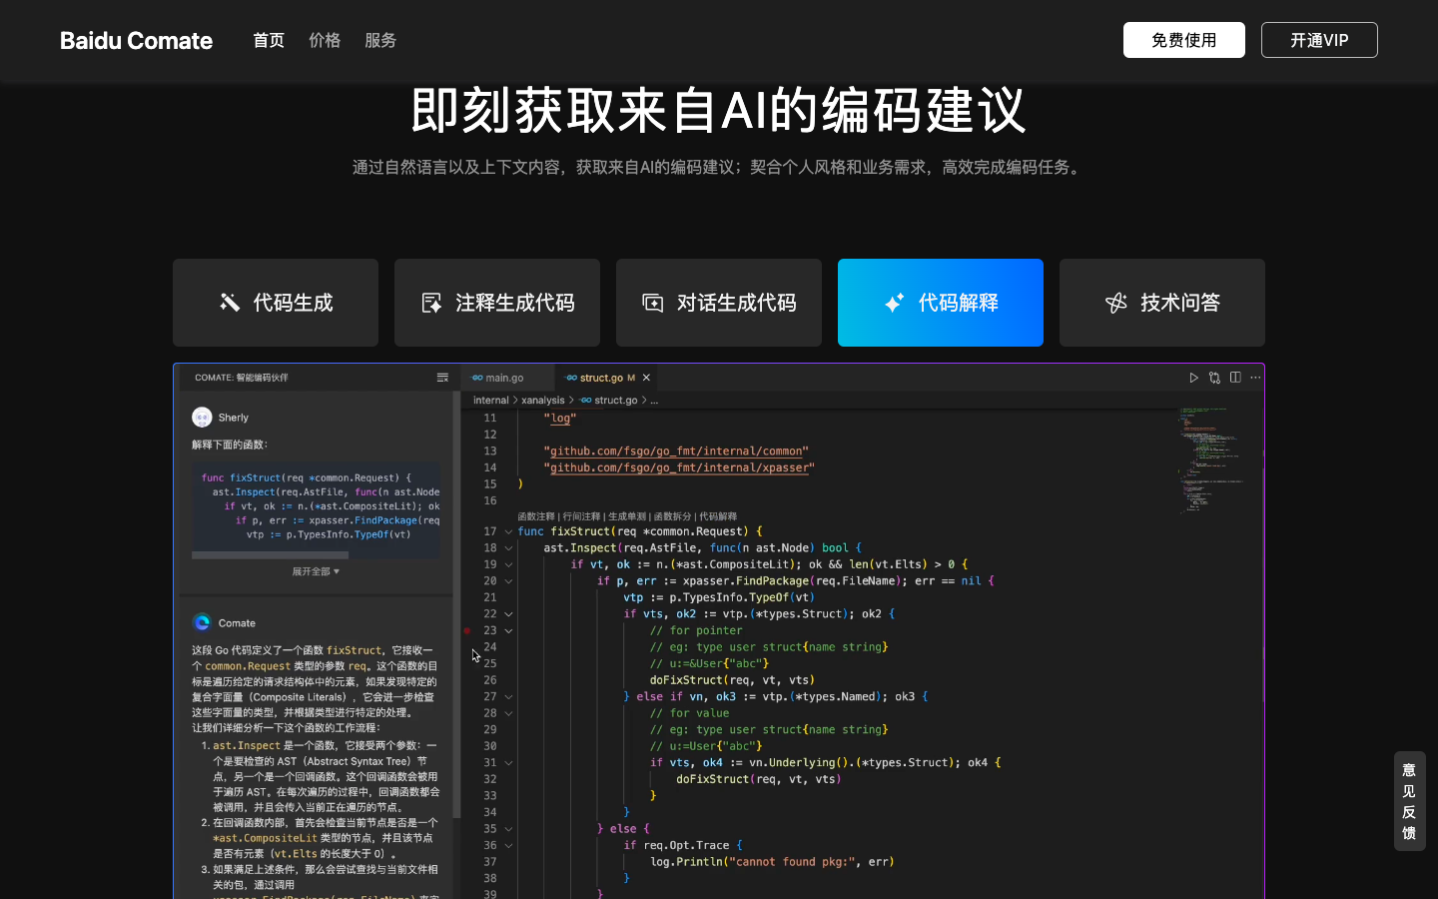Collapse the fold arrow at line 35
Image resolution: width=1438 pixels, height=899 pixels.
(508, 829)
